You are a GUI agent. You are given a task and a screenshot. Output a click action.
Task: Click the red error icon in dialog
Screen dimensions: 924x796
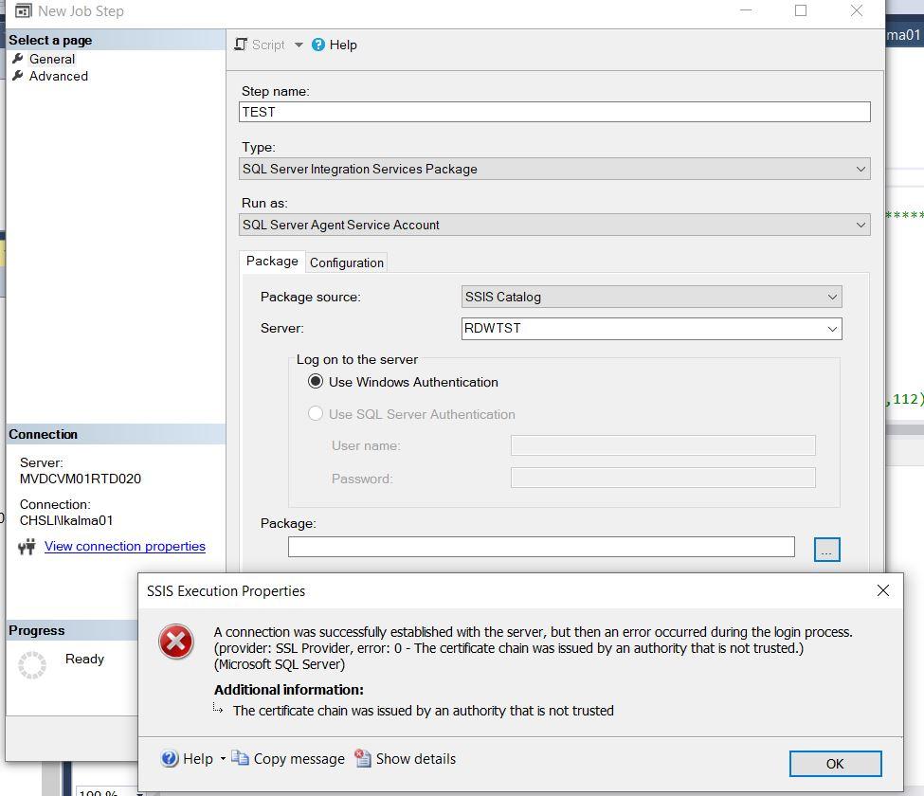176,642
